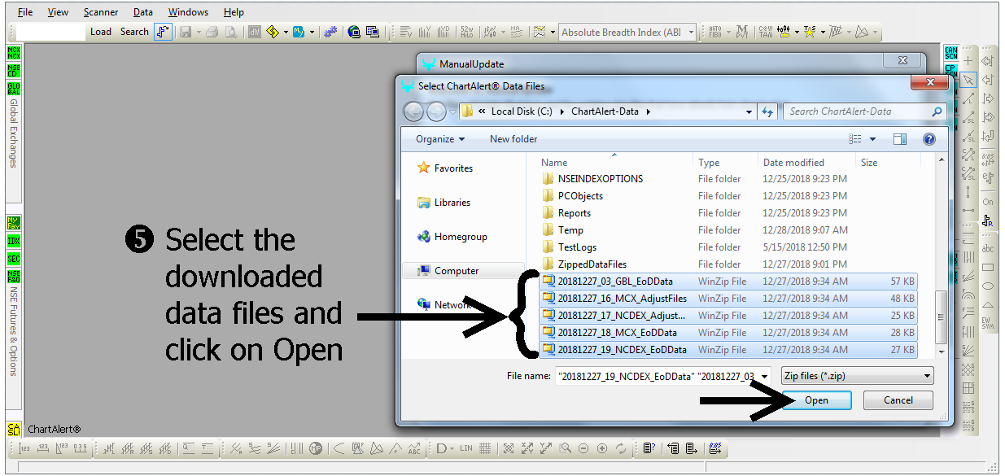Sort by Date modified column header
This screenshot has height=476, width=1005.
pos(793,163)
